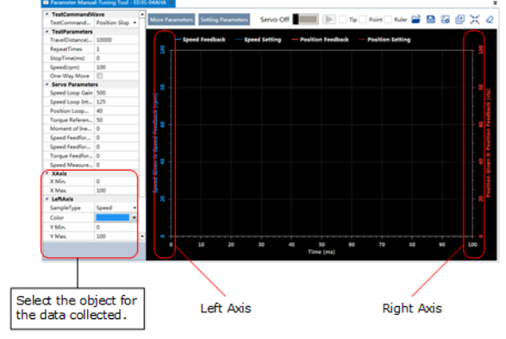Screen dimensions: 506x339
Task: Click the Speed Setting legend entry
Action: (259, 40)
